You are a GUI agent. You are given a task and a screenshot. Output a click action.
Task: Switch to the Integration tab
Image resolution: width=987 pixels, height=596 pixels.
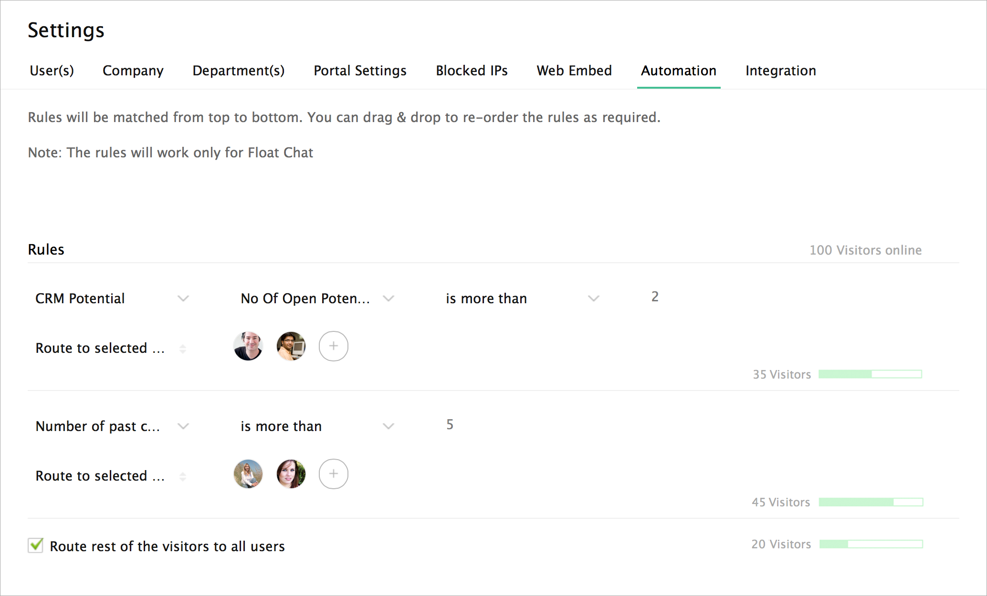[780, 71]
